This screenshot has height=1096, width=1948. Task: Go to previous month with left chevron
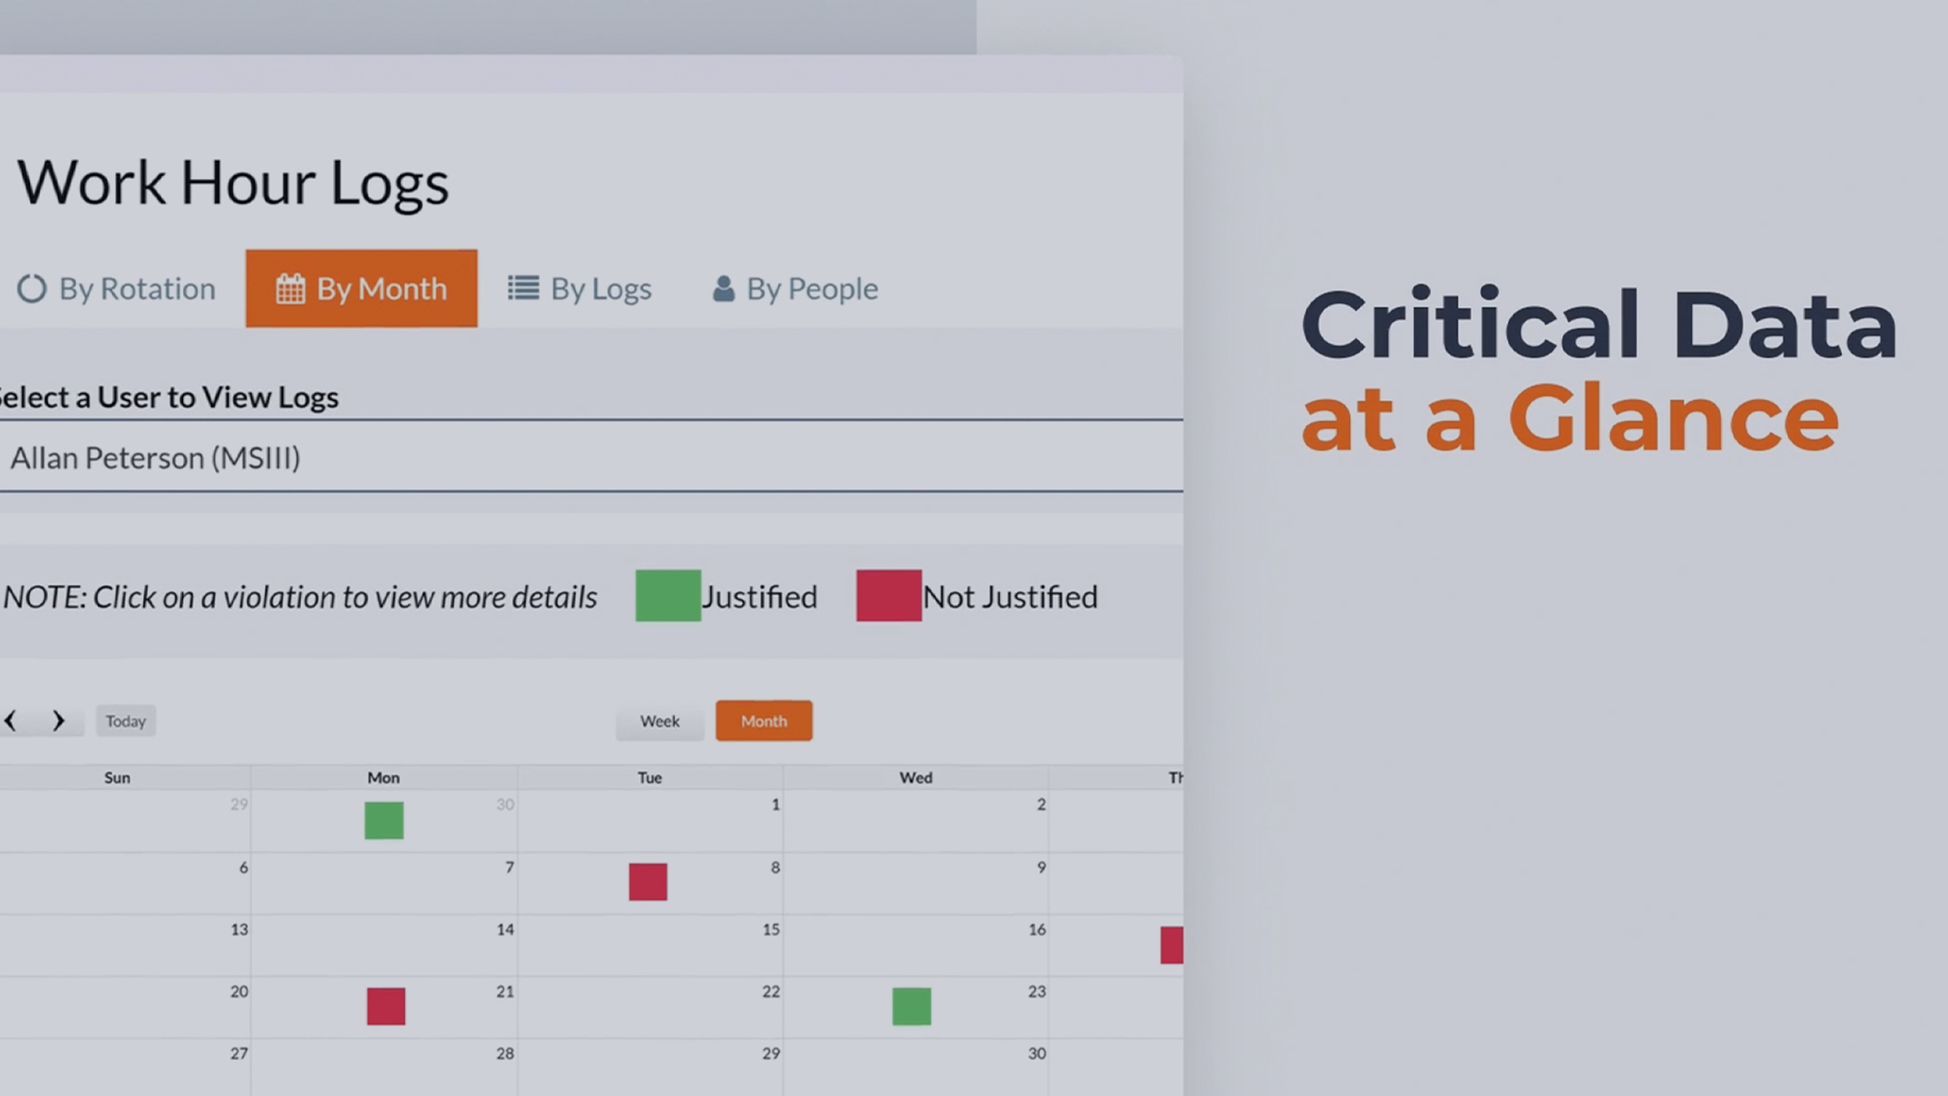coord(11,721)
